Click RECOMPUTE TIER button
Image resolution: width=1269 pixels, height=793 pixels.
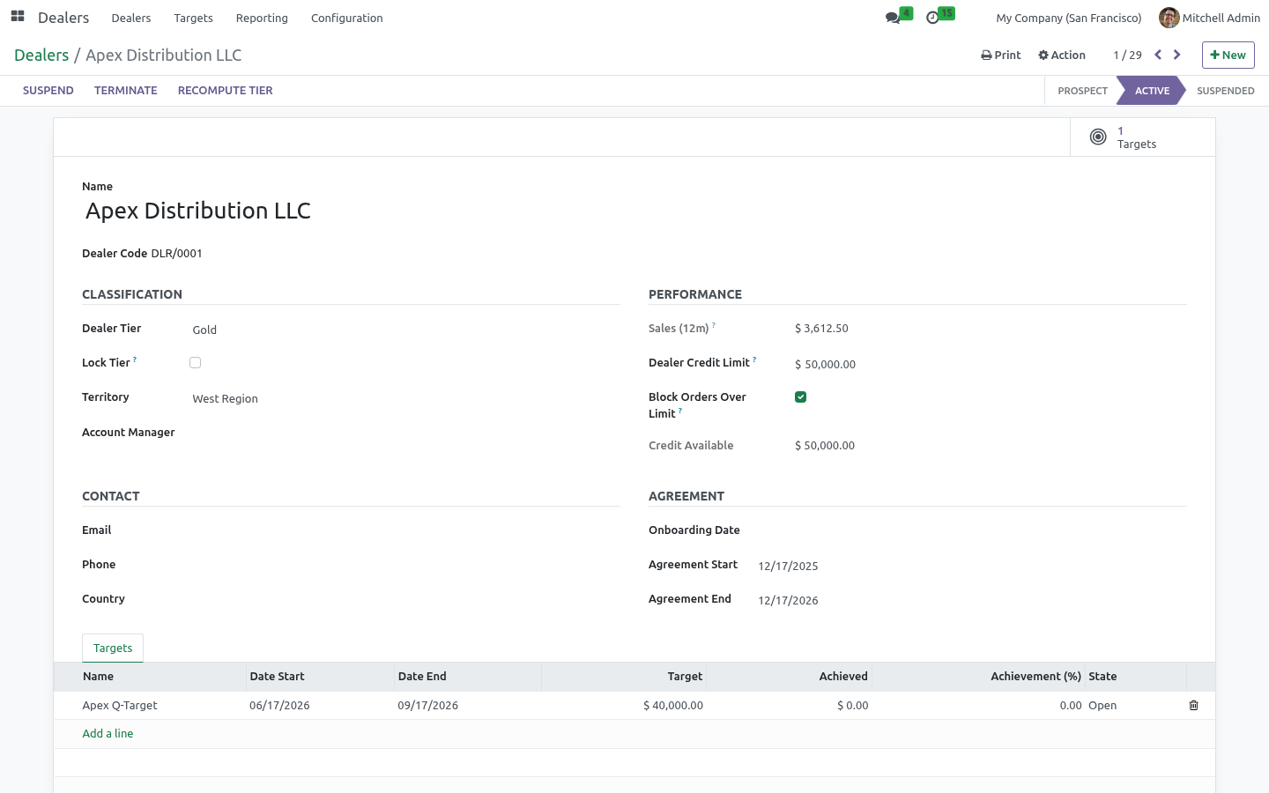click(x=226, y=90)
